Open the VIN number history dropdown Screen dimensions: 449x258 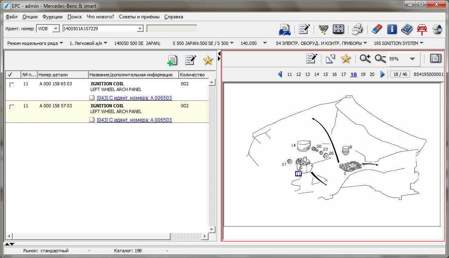coord(140,29)
